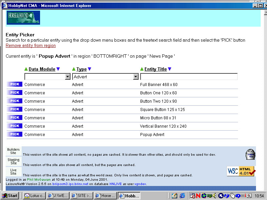
Task: Switch to J:\WE... taskbar window
Action: (x=58, y=196)
